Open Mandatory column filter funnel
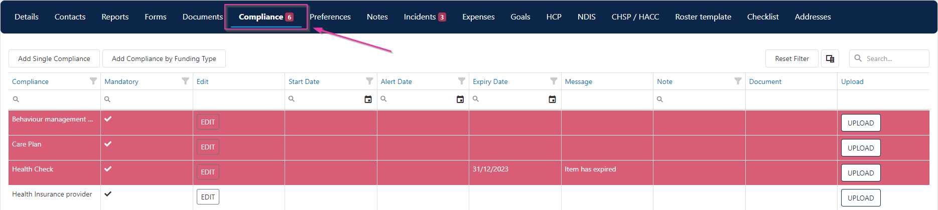The height and width of the screenshot is (210, 938). (185, 81)
